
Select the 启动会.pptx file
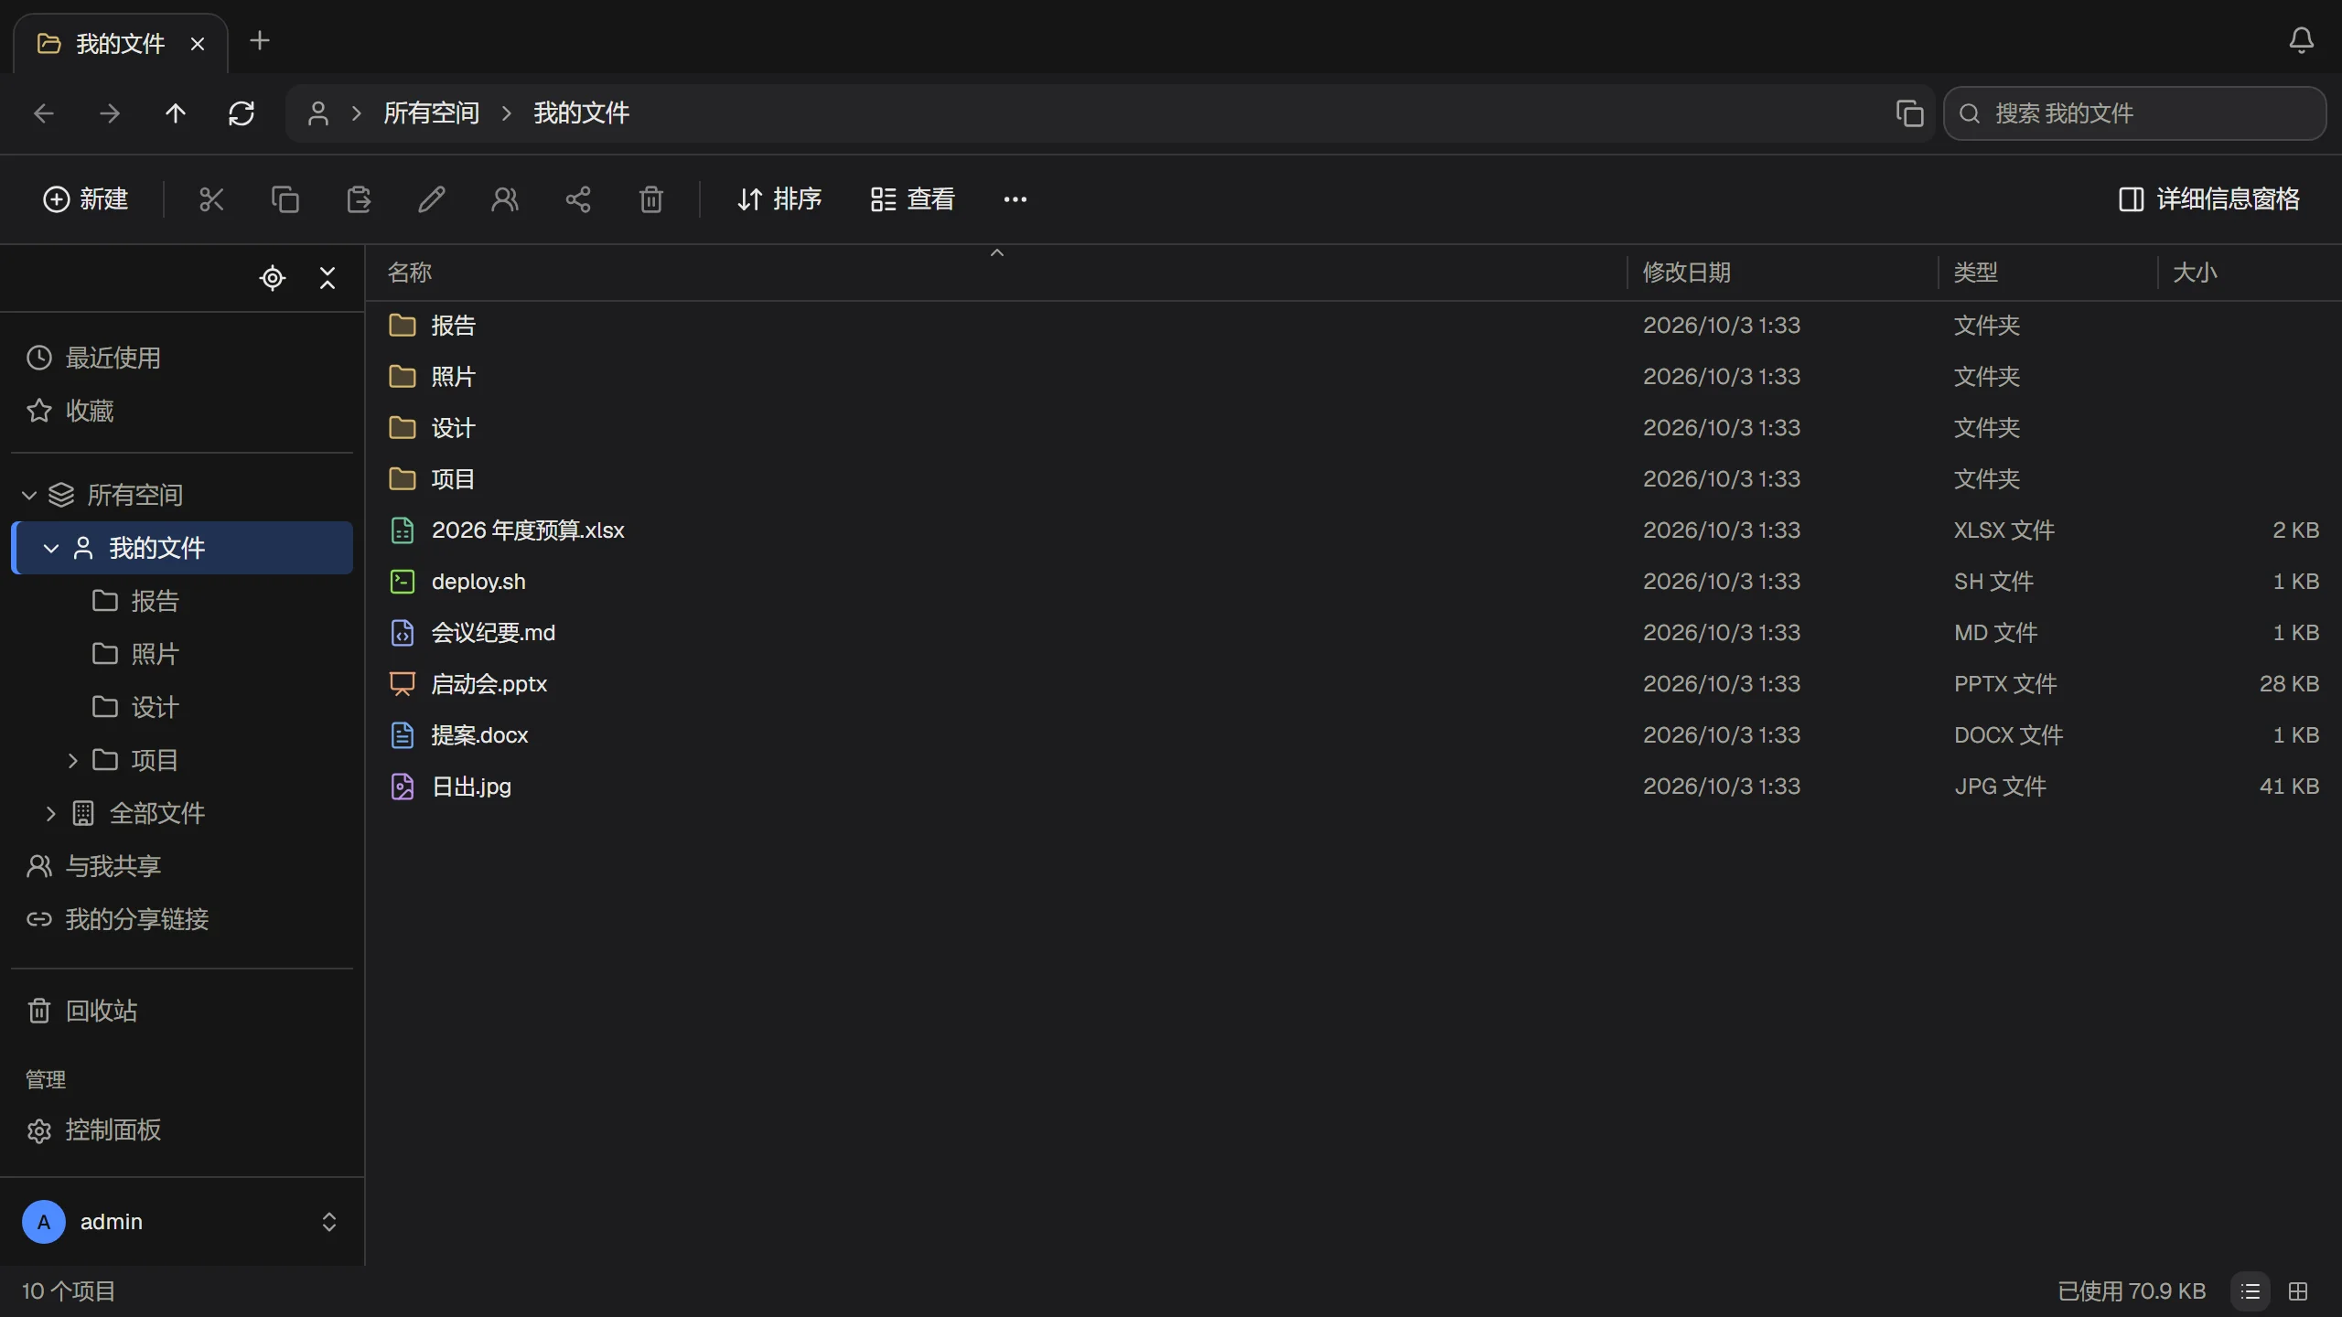coord(1354,684)
